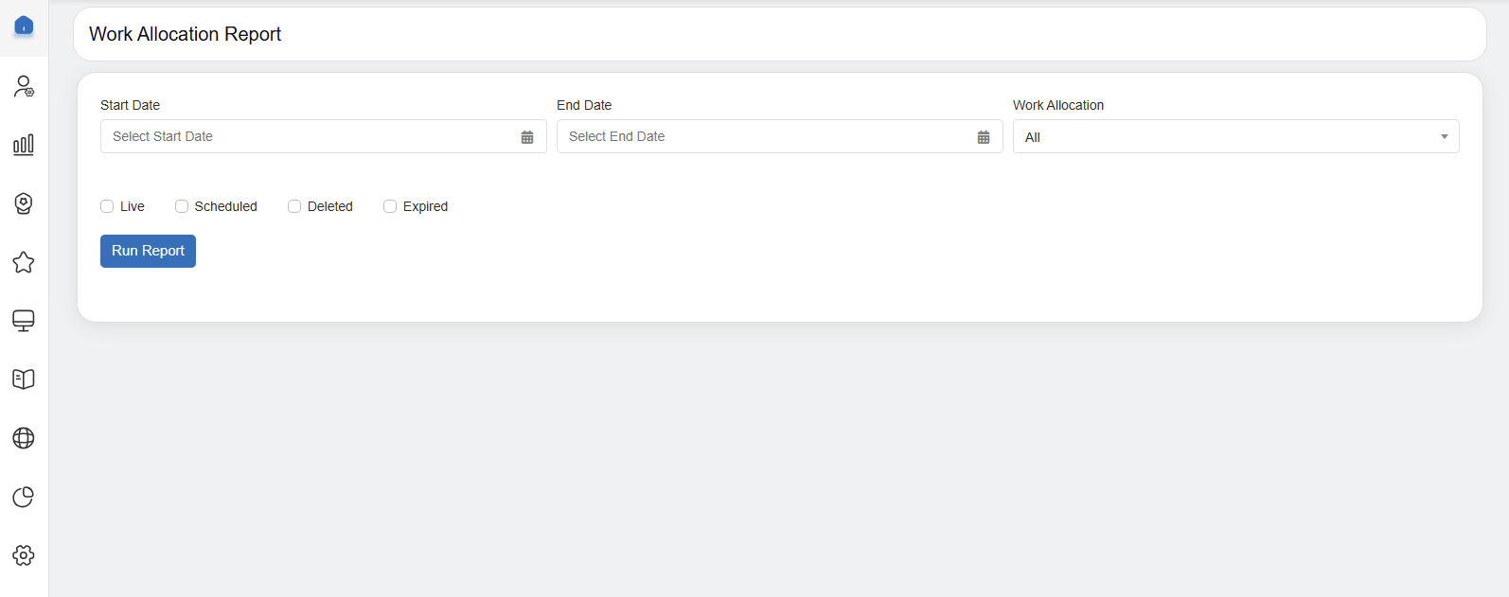Image resolution: width=1509 pixels, height=597 pixels.
Task: Open the open book sidebar icon
Action: [x=24, y=379]
